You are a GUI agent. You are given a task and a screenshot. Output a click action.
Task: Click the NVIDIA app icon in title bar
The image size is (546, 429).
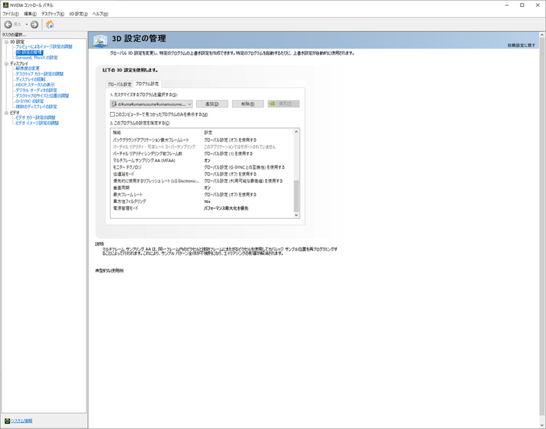click(5, 5)
